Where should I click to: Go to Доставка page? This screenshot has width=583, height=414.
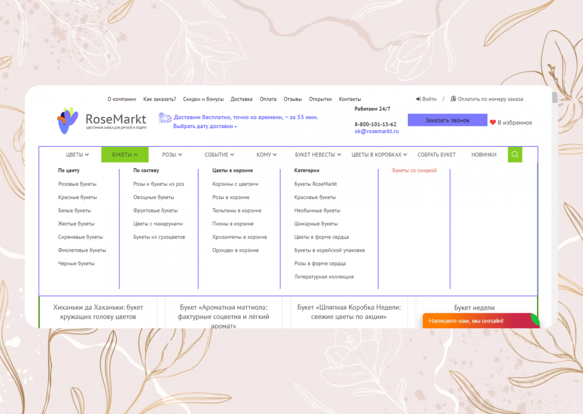pos(241,99)
